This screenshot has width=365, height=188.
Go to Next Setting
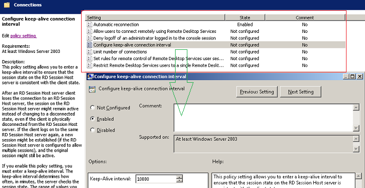pyautogui.click(x=301, y=92)
